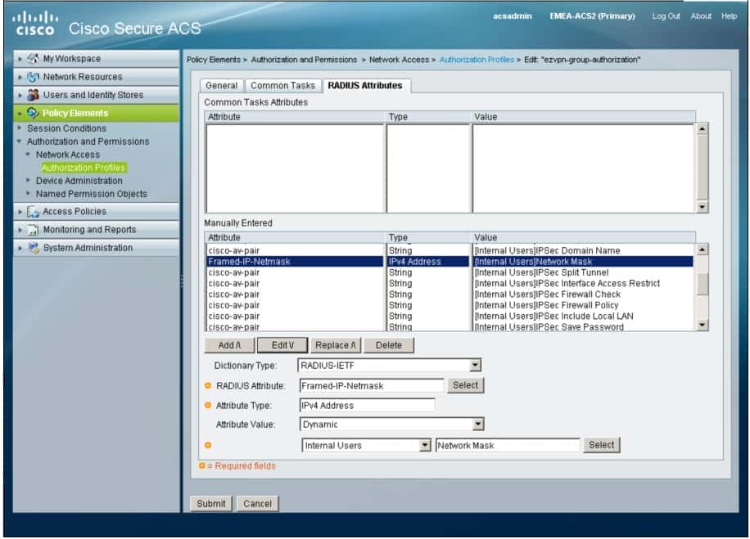The image size is (750, 539).
Task: Expand System Administration section
Action: click(20, 248)
